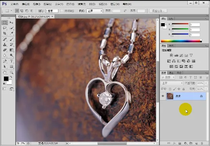Viewport: 210px width, 146px height.
Task: Select the Gradient tool
Action: point(11,50)
